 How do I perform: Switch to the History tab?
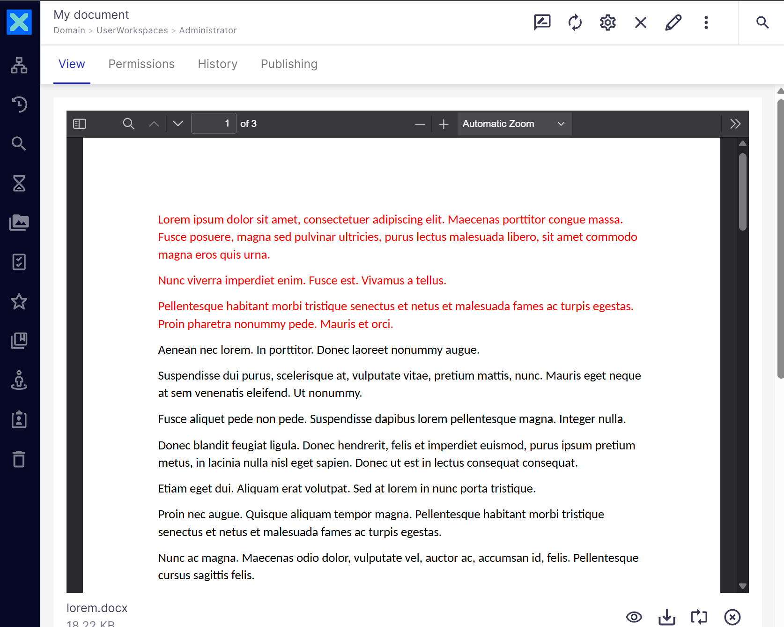[x=217, y=64]
